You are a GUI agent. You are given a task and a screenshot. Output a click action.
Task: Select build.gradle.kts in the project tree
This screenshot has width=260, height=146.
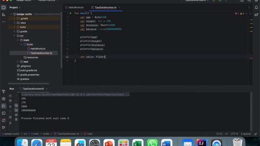pyautogui.click(x=28, y=70)
